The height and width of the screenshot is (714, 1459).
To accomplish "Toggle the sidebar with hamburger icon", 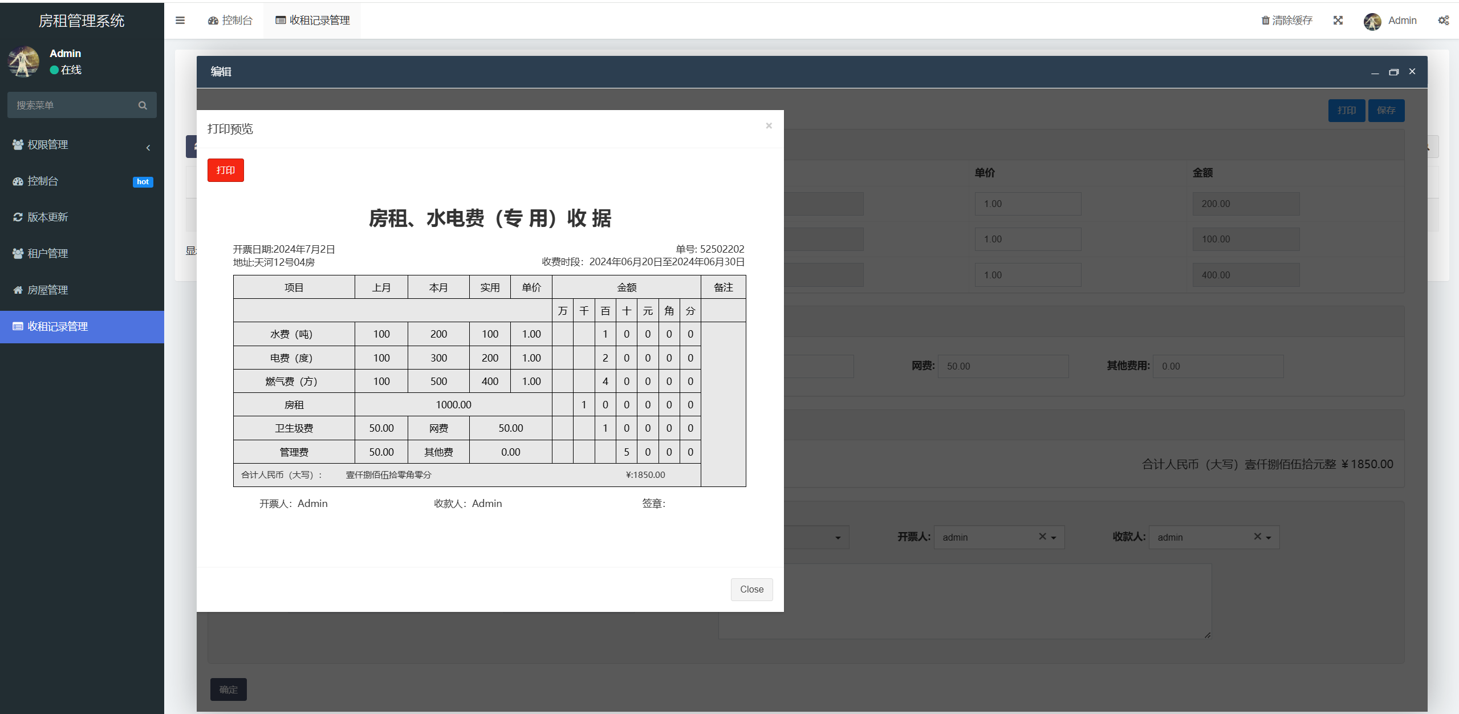I will [x=180, y=20].
